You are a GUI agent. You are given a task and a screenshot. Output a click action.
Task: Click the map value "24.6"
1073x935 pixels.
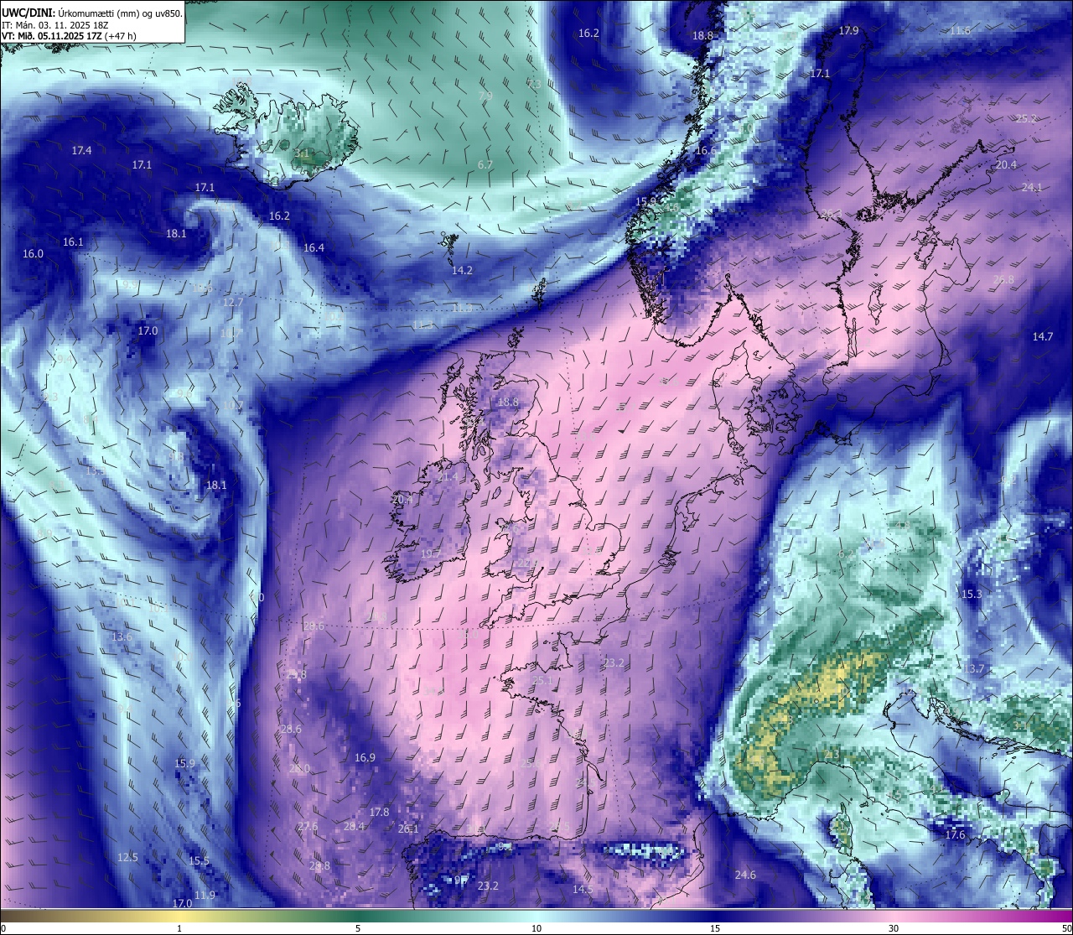pyautogui.click(x=745, y=875)
